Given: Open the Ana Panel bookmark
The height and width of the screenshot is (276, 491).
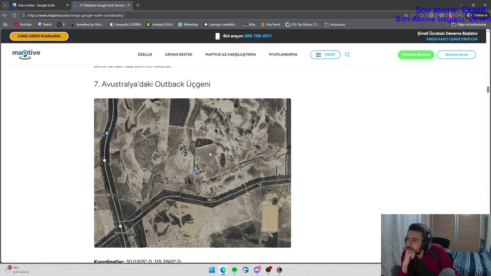Looking at the screenshot, I should [x=270, y=25].
